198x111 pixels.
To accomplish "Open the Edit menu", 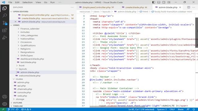I will tap(17, 2).
